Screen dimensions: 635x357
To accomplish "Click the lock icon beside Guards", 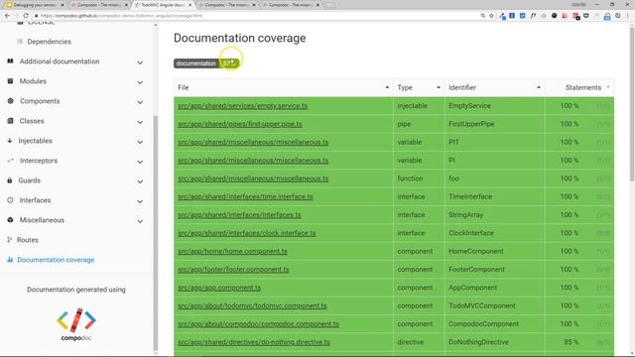I will click(x=10, y=180).
